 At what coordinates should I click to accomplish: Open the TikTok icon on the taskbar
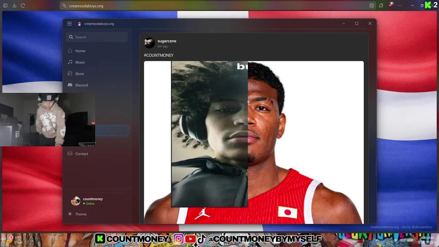pos(201,239)
